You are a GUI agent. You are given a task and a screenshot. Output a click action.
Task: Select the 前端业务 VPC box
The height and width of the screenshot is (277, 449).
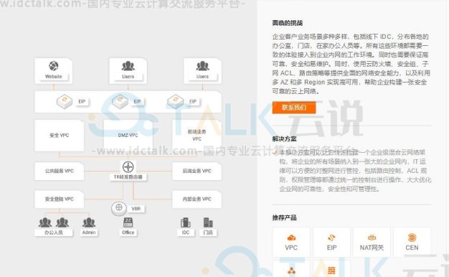[197, 136]
